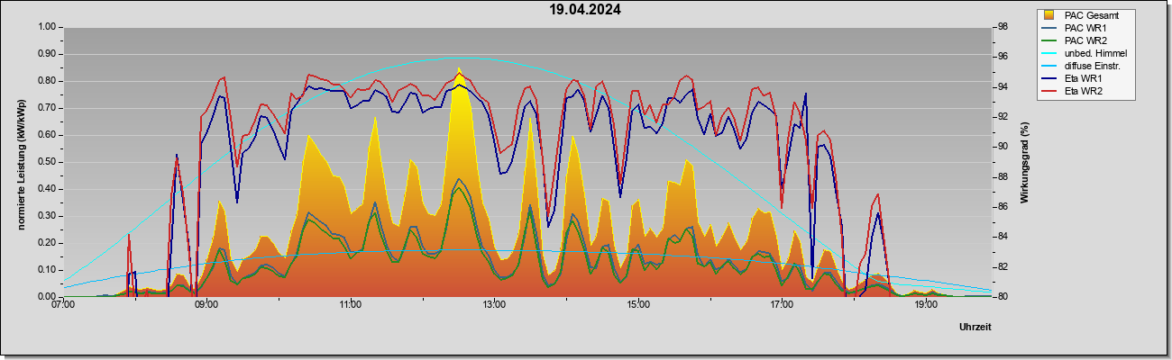1172x360 pixels.
Task: Click the 13:00 tick on time axis
Action: point(493,305)
